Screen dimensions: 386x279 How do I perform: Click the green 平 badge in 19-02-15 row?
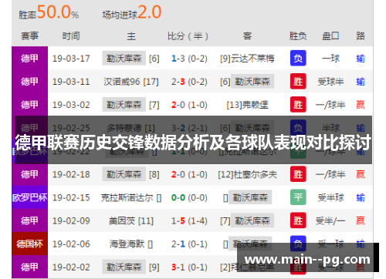tap(298, 197)
